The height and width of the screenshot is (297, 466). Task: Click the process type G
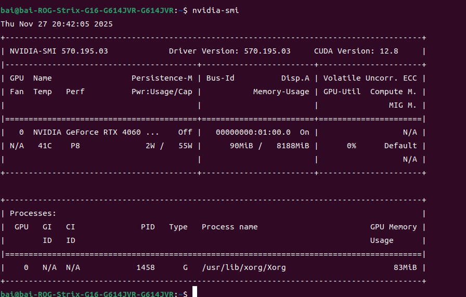point(186,267)
